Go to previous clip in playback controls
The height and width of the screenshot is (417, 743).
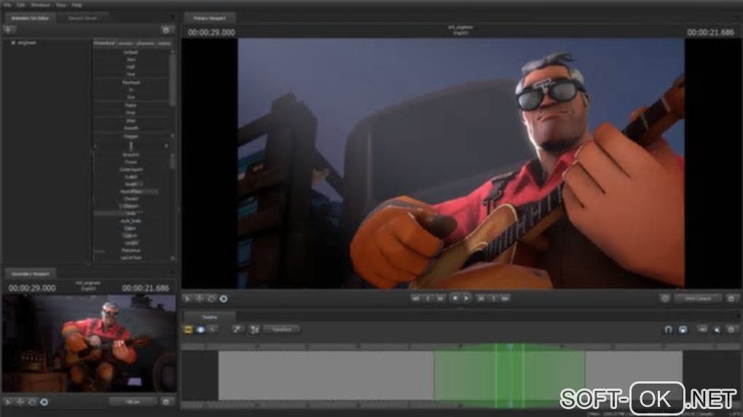coord(440,298)
